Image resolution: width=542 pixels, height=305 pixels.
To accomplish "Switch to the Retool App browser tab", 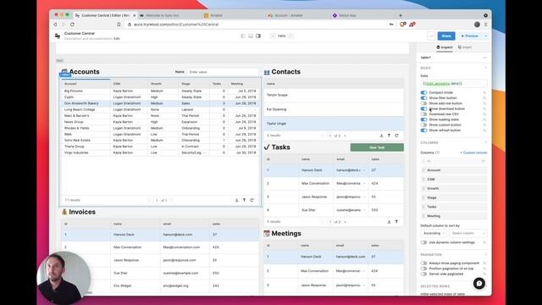I will click(347, 15).
